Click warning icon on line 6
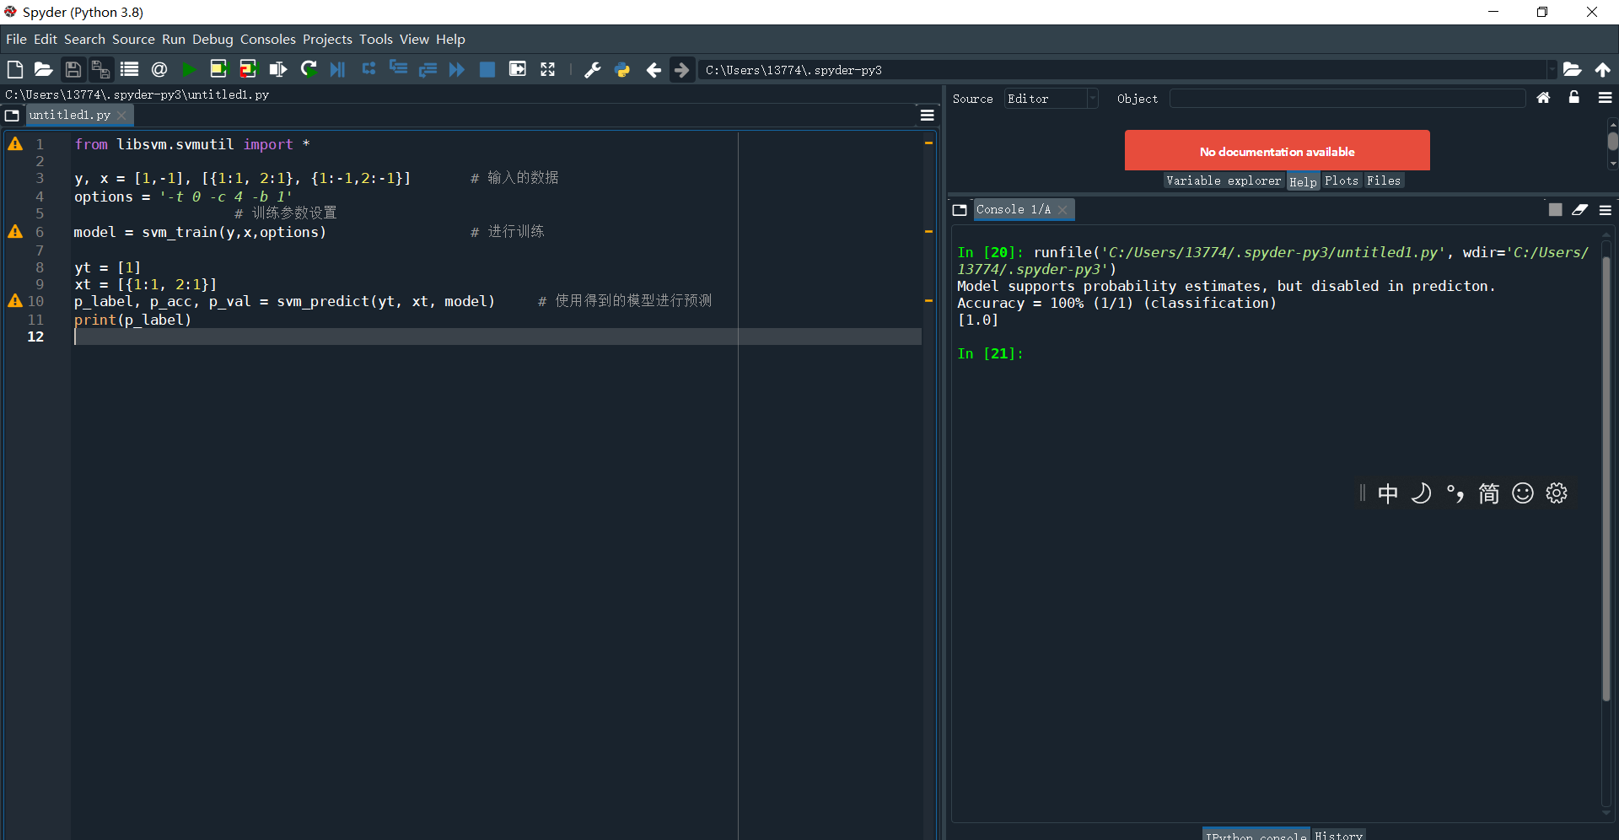This screenshot has height=840, width=1619. click(15, 231)
